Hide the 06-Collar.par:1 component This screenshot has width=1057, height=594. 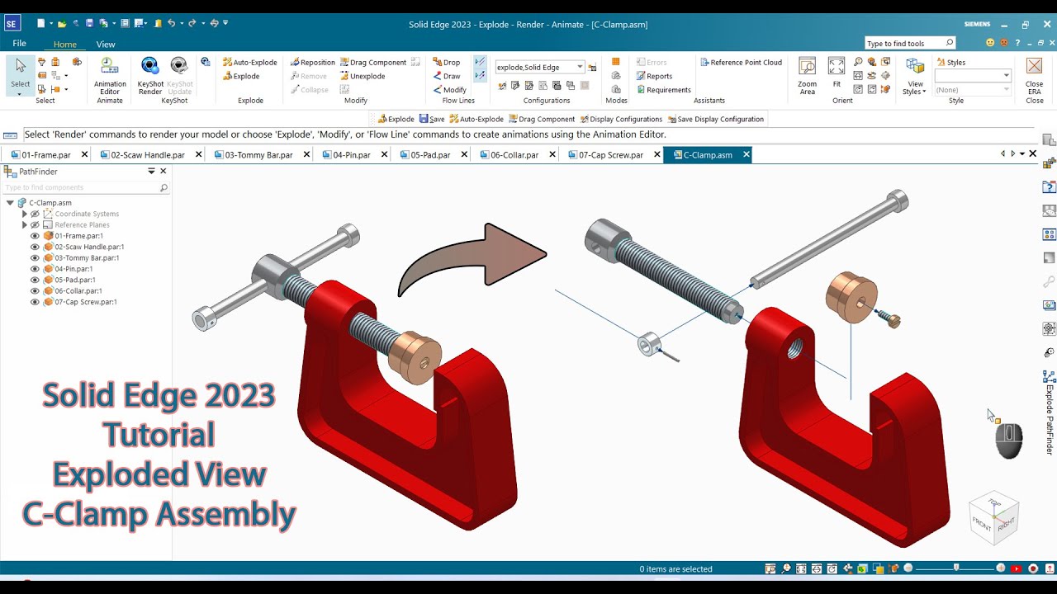click(x=35, y=291)
